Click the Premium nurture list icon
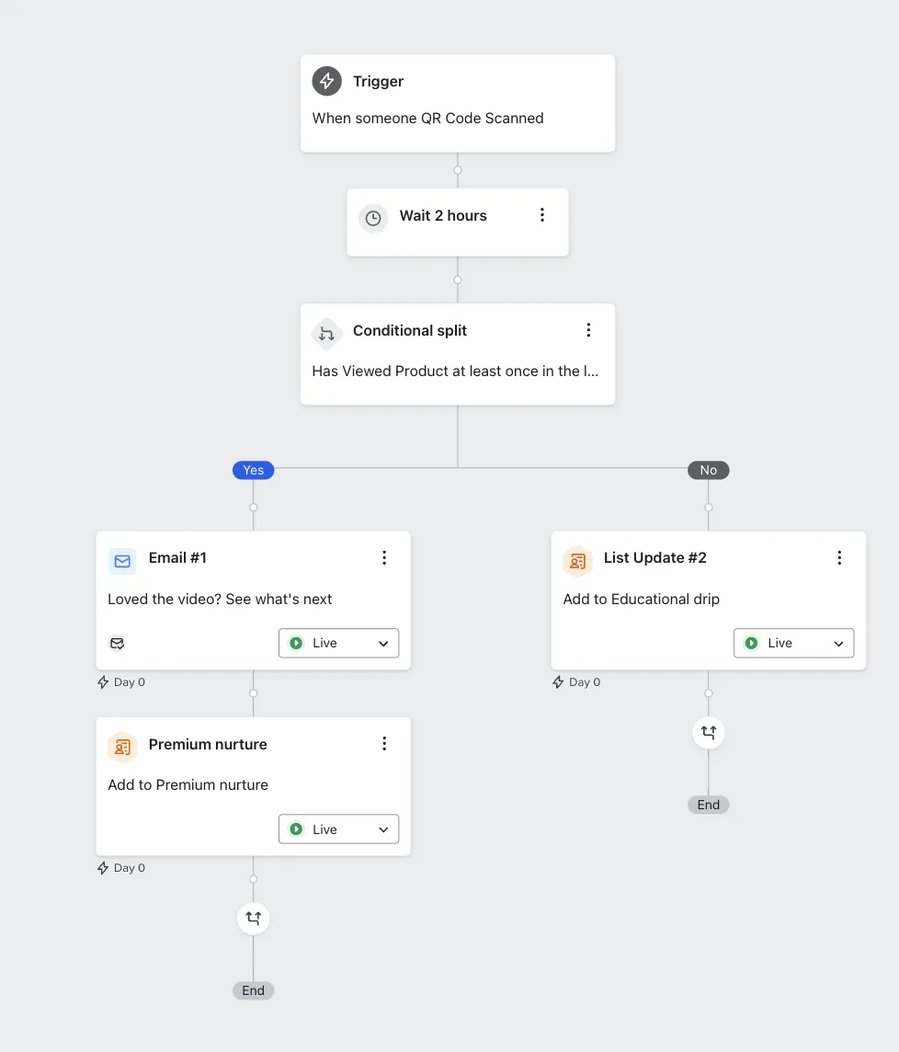The width and height of the screenshot is (899, 1052). (121, 748)
